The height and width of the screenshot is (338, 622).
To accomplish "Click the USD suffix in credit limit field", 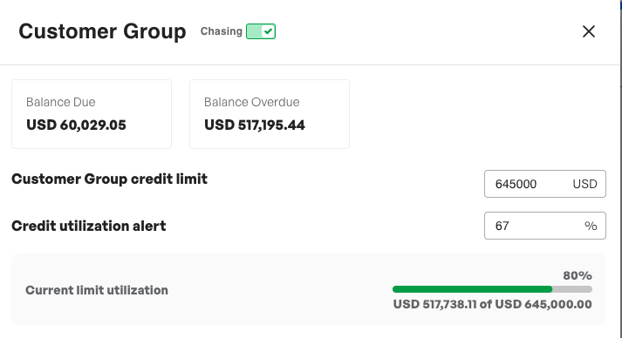I will (584, 184).
